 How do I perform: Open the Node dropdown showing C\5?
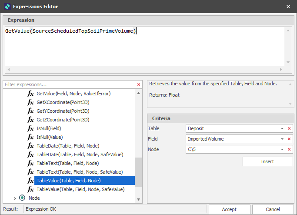pos(282,149)
